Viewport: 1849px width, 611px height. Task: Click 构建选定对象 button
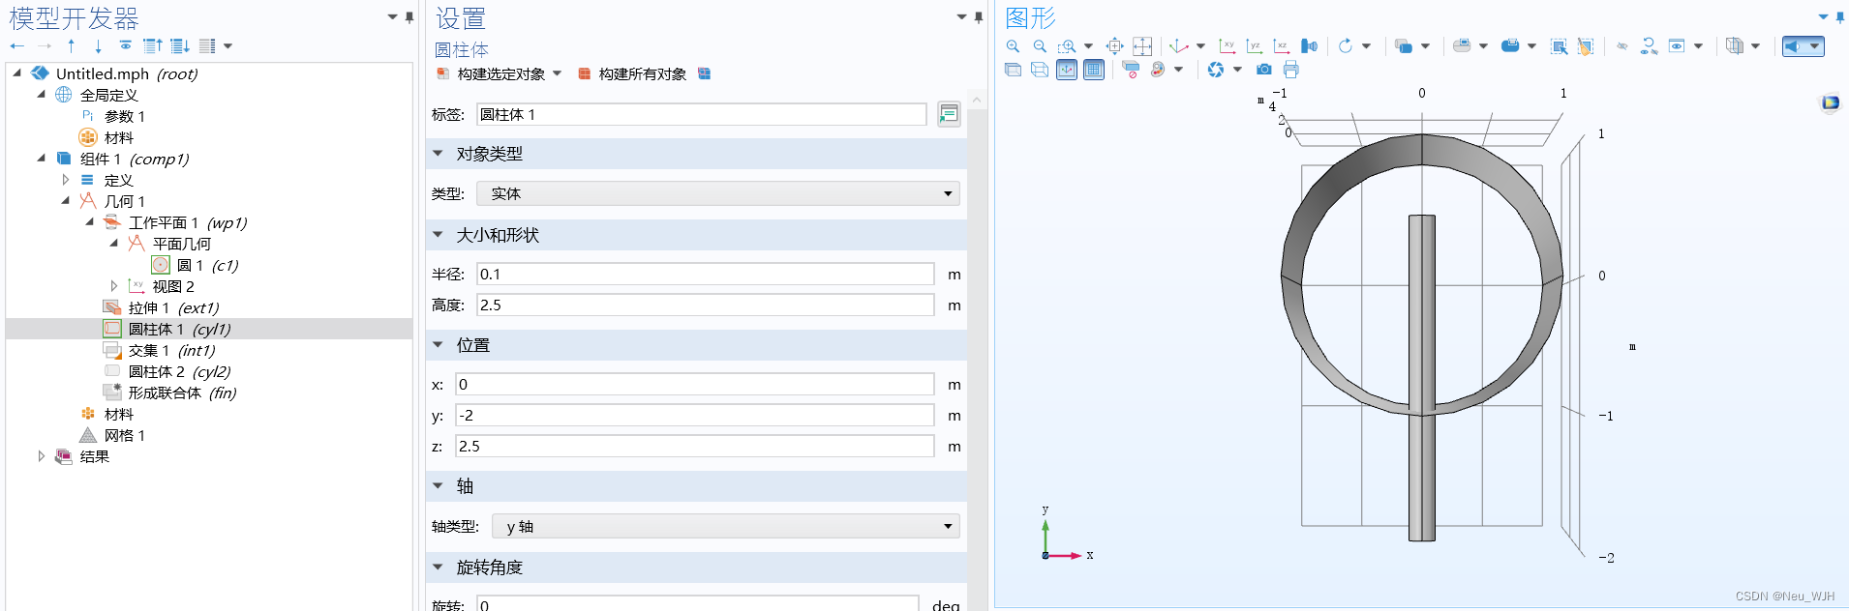pyautogui.click(x=492, y=73)
